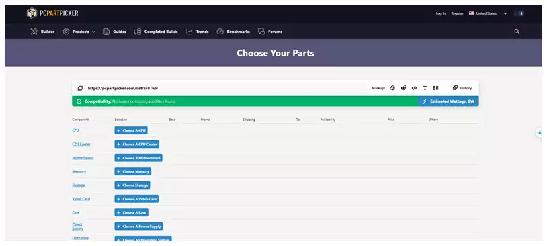Viewport: 547px width, 246px height.
Task: Open the Storage component link
Action: (78, 186)
